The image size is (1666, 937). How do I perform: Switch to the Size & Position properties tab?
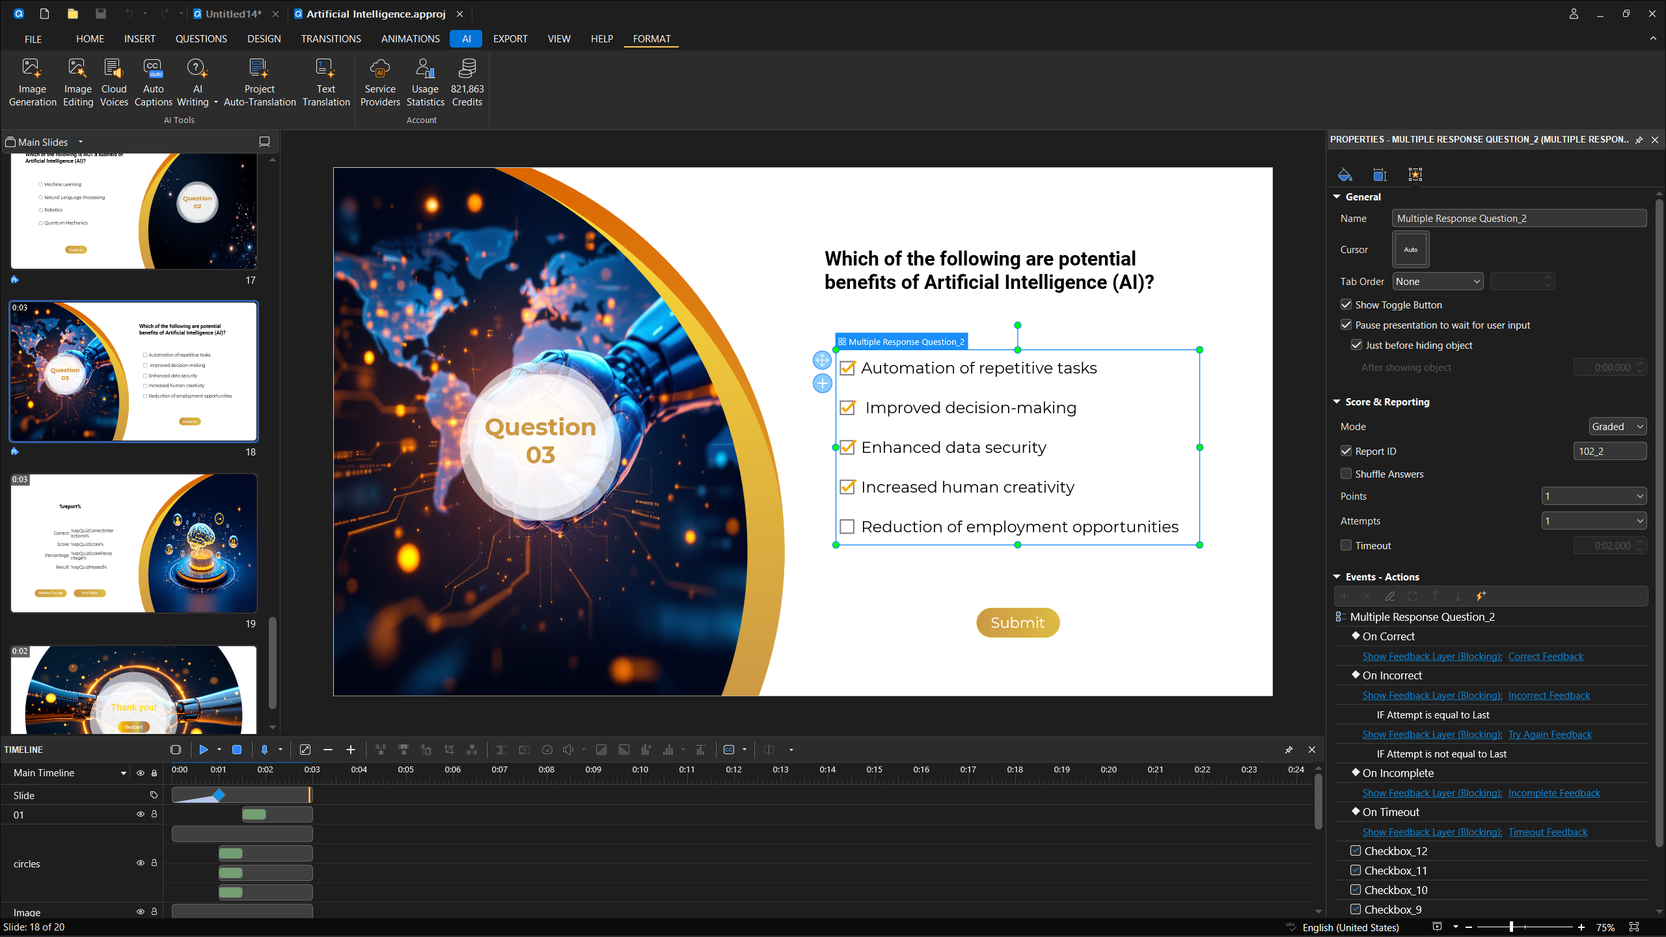click(1380, 174)
